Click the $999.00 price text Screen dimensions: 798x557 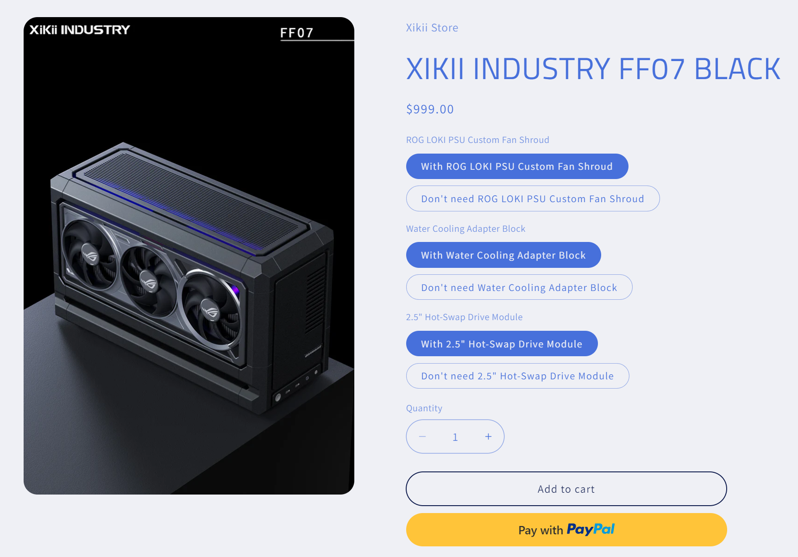tap(430, 109)
